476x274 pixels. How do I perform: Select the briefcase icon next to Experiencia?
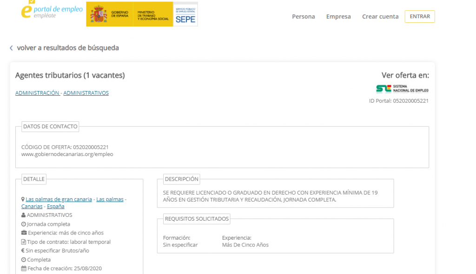(x=23, y=233)
